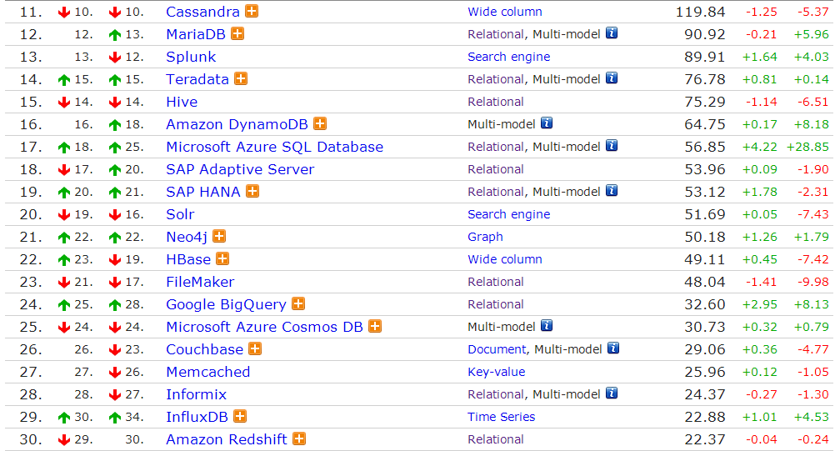Click the plus icon beside Google BigQuery
Screen dimensions: 840x451
[298, 303]
